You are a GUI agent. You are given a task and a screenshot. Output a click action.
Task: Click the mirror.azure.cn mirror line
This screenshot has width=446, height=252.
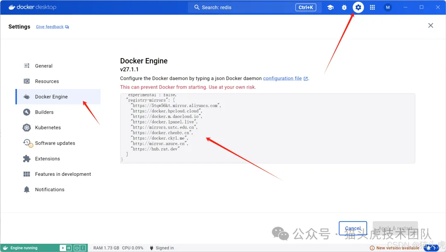[159, 144]
